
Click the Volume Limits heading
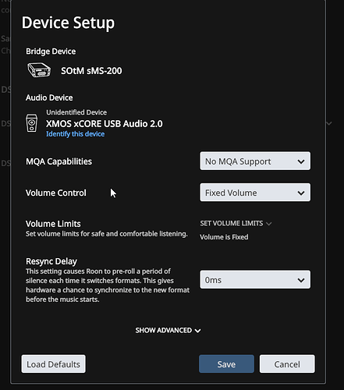53,224
